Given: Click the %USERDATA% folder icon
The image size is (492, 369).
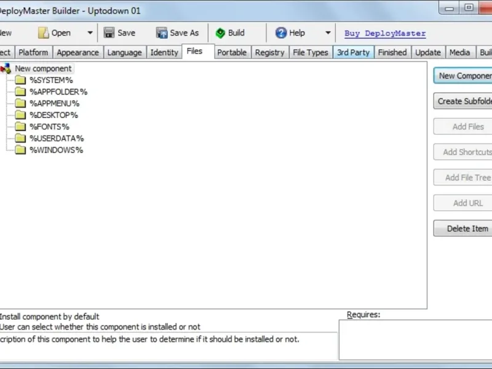Looking at the screenshot, I should [x=20, y=138].
